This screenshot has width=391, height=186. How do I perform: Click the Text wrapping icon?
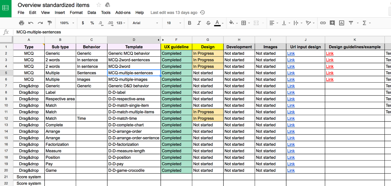click(x=296, y=23)
